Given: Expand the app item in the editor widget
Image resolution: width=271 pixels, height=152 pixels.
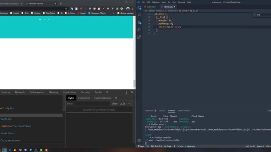Looking at the screenshot, I should coord(255,15).
